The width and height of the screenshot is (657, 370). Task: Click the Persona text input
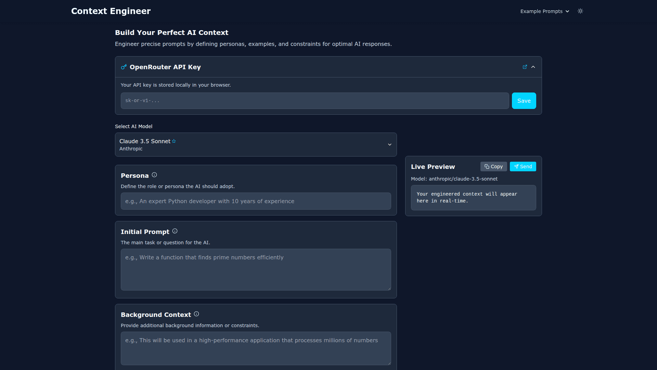click(256, 201)
